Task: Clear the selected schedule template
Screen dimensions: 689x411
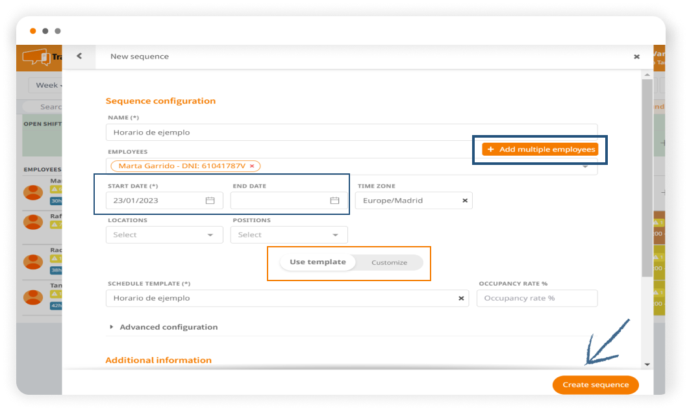Action: pyautogui.click(x=461, y=298)
